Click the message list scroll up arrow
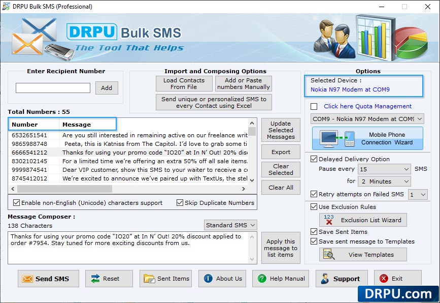Viewport: 440px width, 303px height. point(252,123)
